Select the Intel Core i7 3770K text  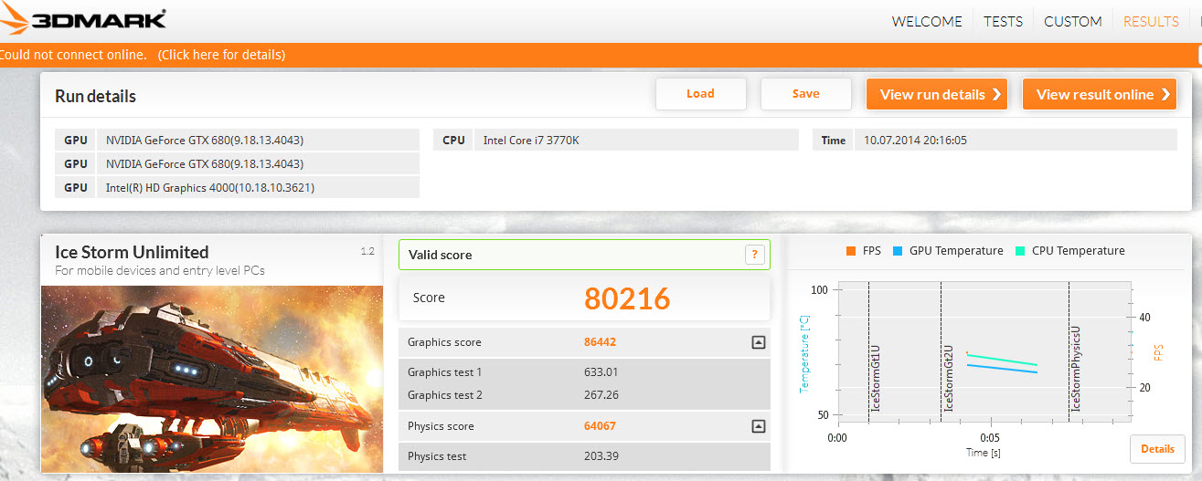(531, 141)
